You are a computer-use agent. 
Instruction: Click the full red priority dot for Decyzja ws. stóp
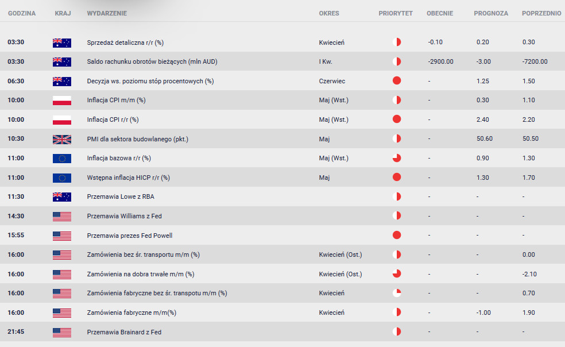click(397, 81)
